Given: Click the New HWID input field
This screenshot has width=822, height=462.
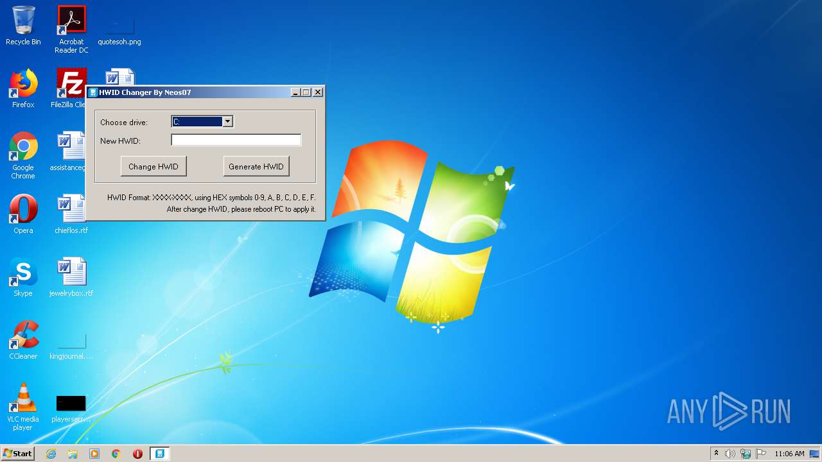Looking at the screenshot, I should (x=236, y=141).
